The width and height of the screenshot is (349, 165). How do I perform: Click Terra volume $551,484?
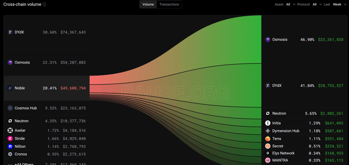(334, 139)
